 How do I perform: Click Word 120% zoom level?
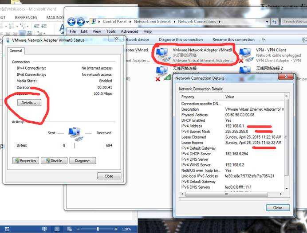[126, 229]
